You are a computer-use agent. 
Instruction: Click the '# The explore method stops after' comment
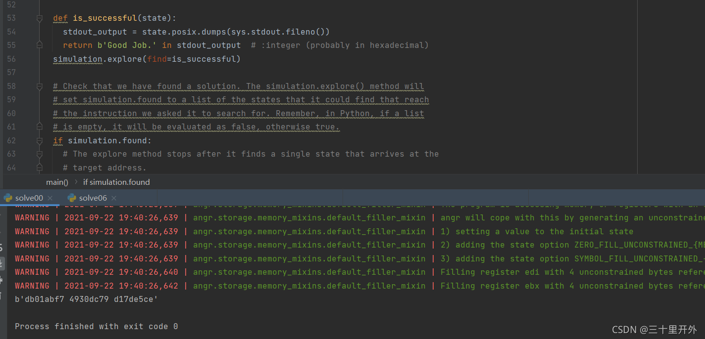pyautogui.click(x=251, y=154)
